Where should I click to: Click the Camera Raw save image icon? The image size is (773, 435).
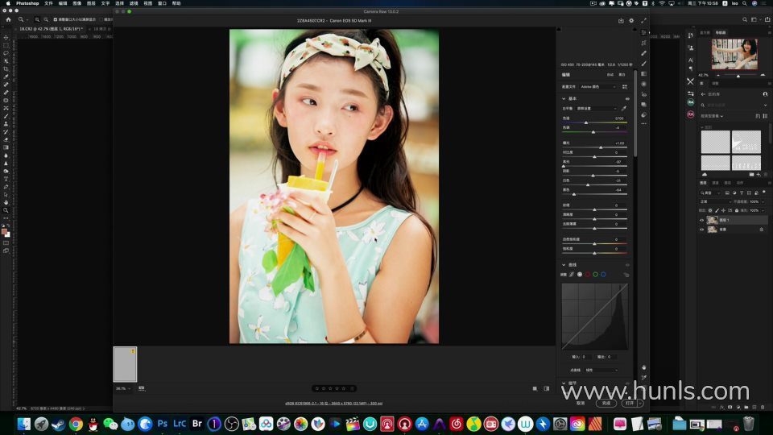pos(621,21)
